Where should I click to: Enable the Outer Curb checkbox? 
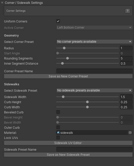coord(58,127)
